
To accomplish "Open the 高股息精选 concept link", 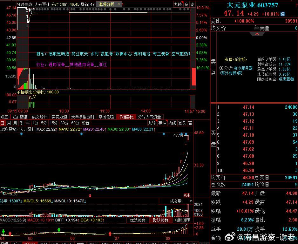I will (x=59, y=54).
